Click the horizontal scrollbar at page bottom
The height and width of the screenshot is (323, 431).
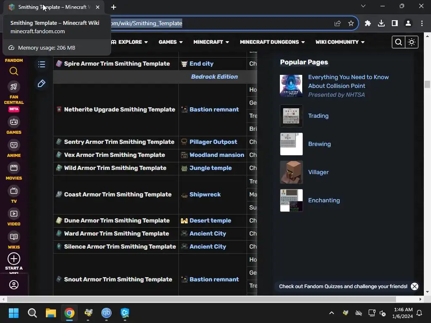coord(202,299)
